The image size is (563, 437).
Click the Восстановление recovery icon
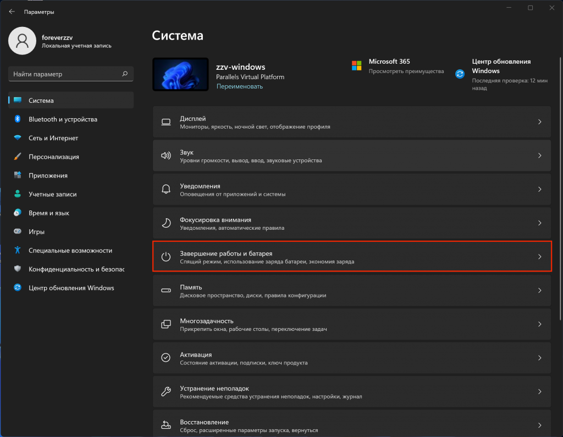166,425
